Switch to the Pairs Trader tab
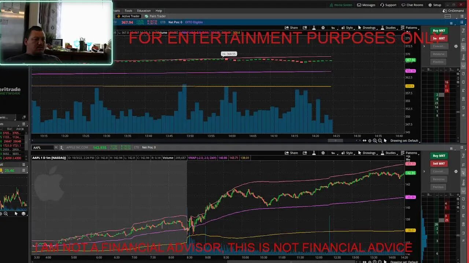Screen dimensions: 469x263 [x=155, y=16]
